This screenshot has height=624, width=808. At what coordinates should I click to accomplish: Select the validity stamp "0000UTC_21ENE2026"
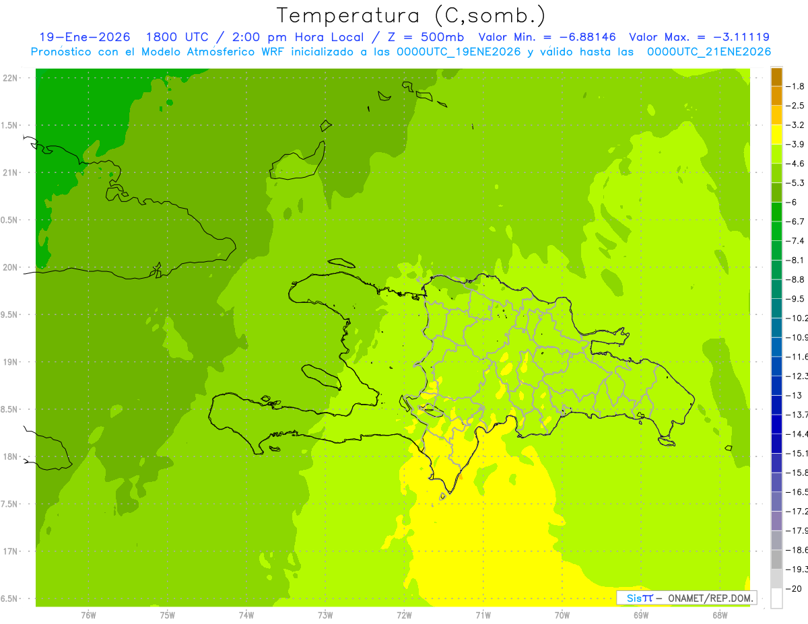[709, 52]
